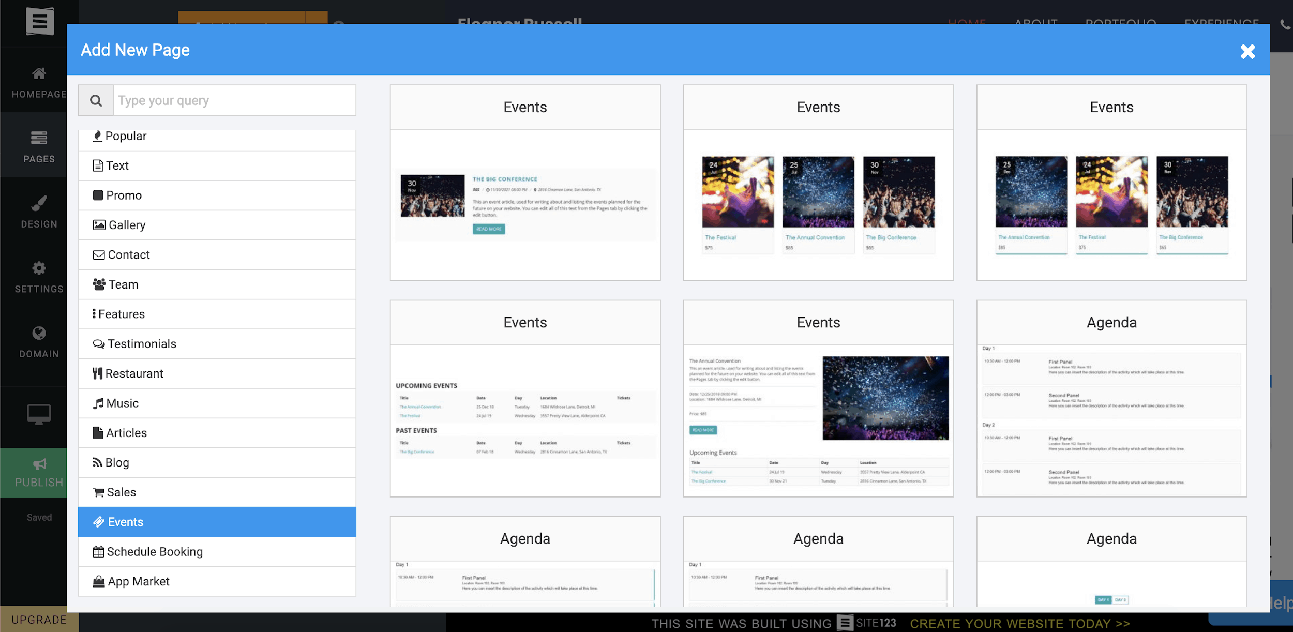Image resolution: width=1293 pixels, height=632 pixels.
Task: Click the Articles file icon
Action: point(98,433)
